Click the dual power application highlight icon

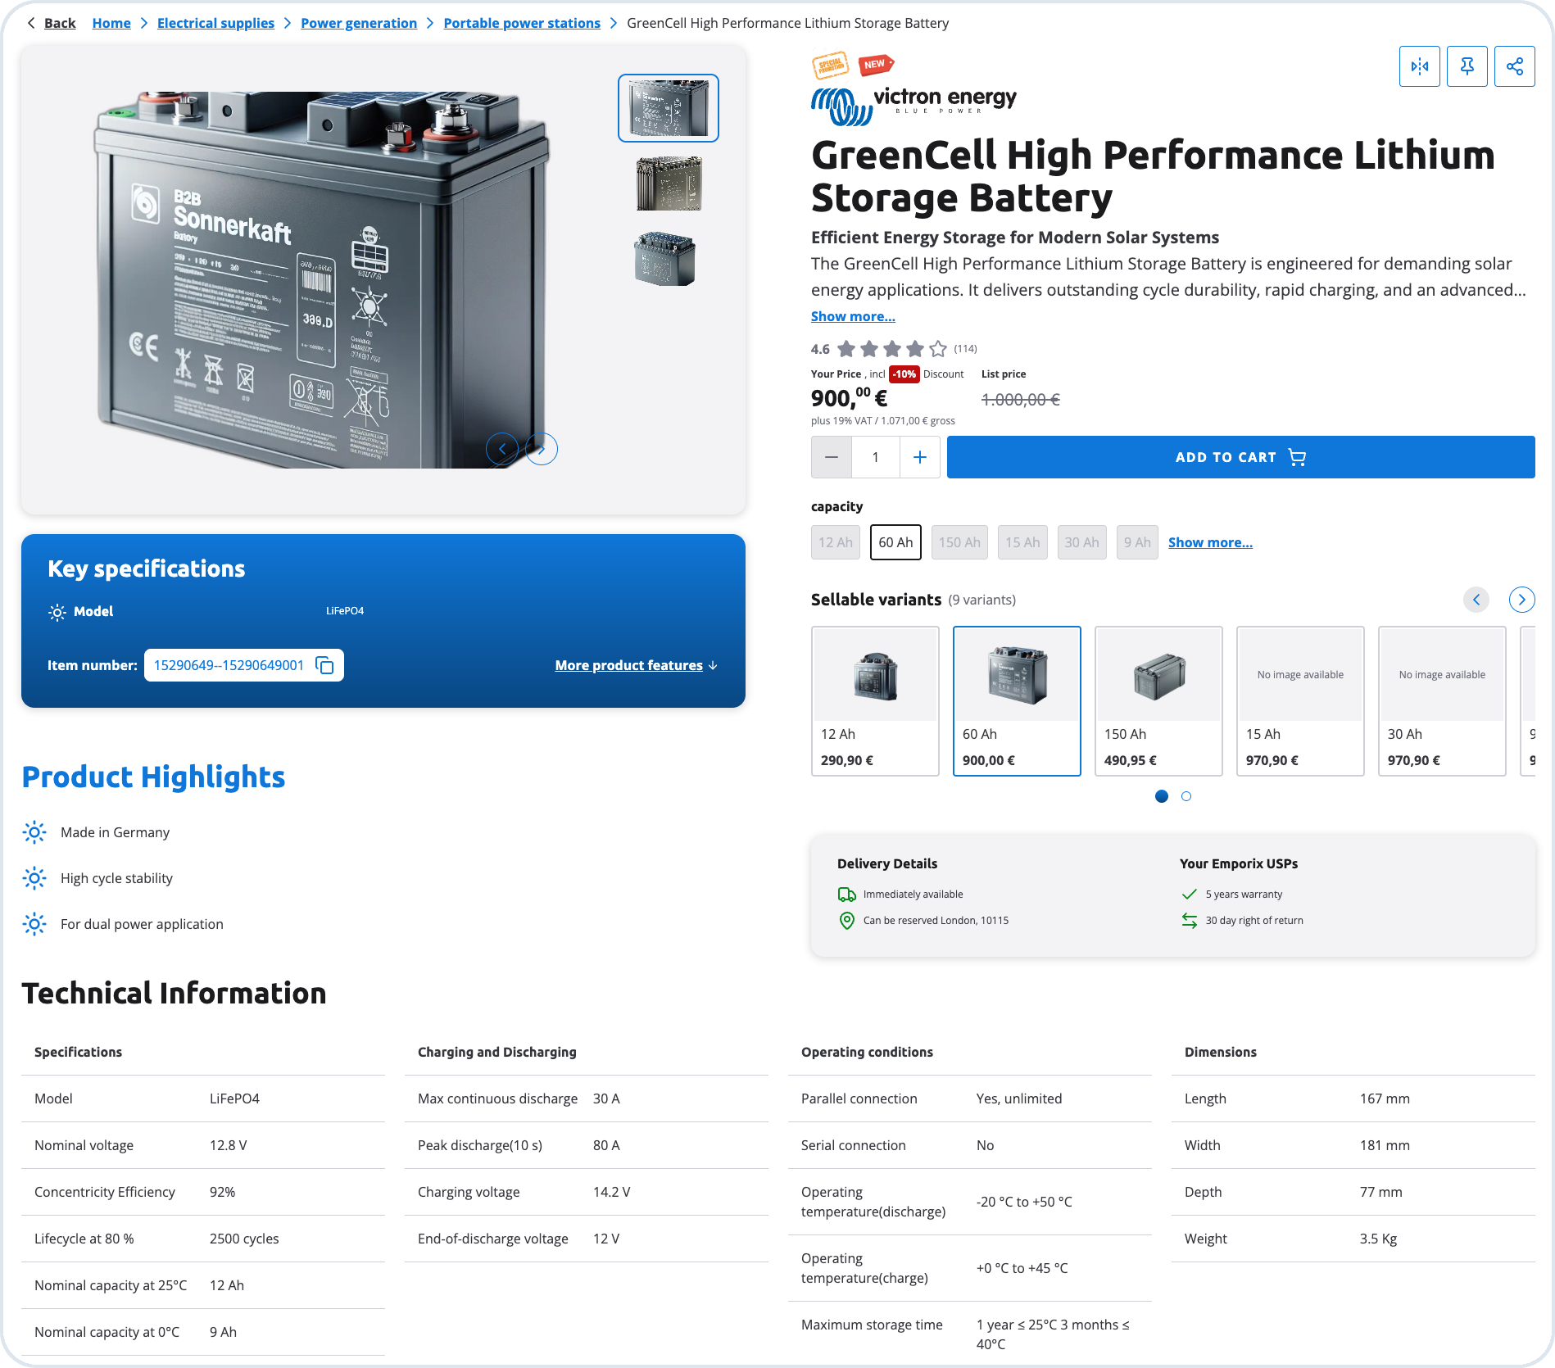click(34, 924)
